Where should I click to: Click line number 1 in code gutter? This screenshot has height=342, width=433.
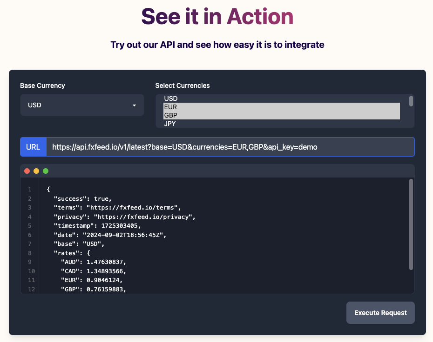[29, 190]
